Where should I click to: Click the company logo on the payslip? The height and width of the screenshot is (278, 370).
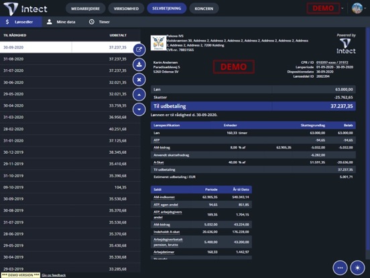click(158, 43)
